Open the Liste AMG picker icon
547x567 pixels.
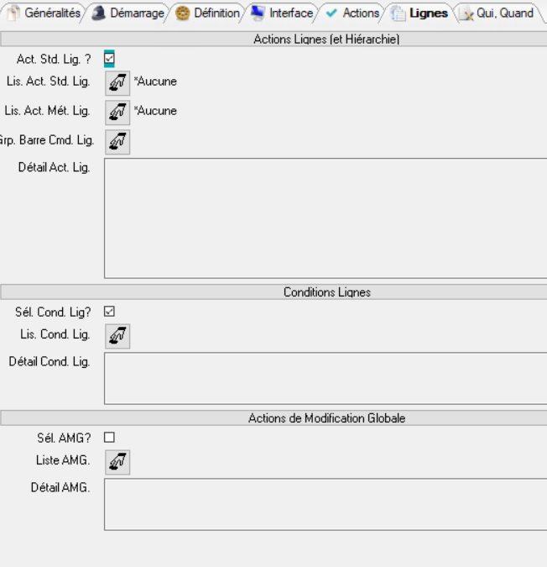click(x=117, y=461)
